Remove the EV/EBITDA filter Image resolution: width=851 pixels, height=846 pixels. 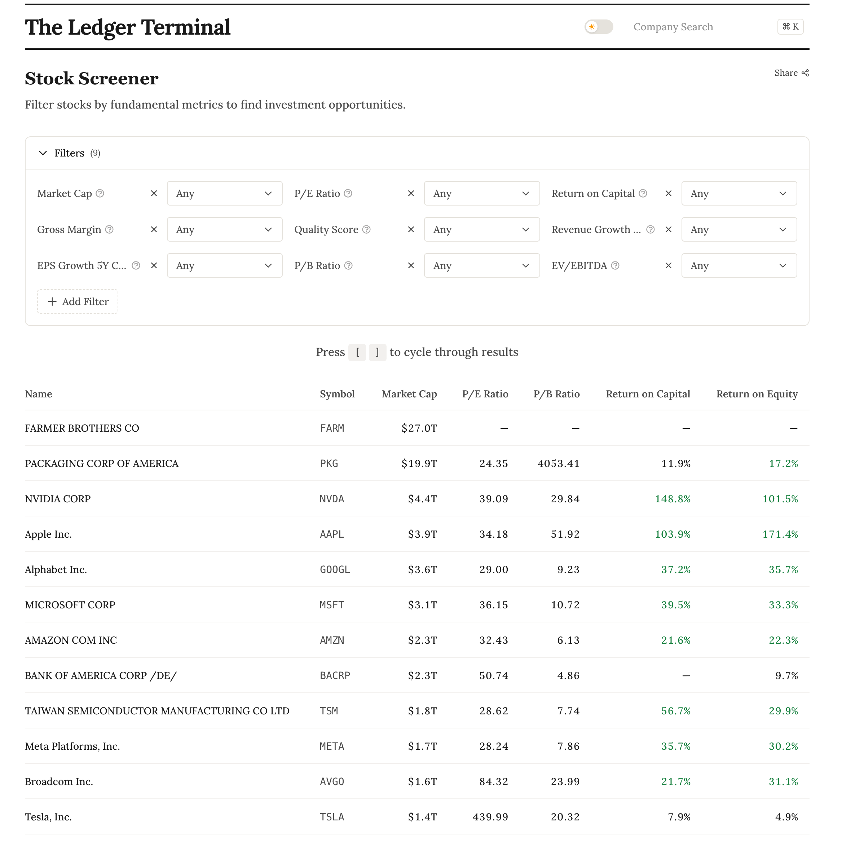668,265
